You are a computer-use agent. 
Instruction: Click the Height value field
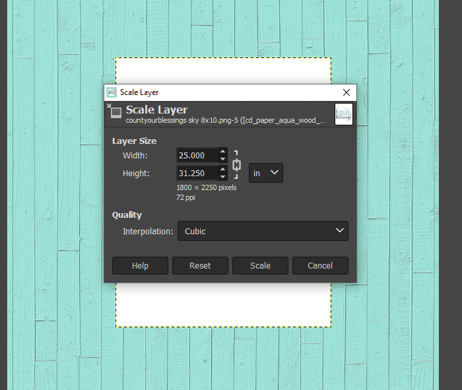click(197, 174)
